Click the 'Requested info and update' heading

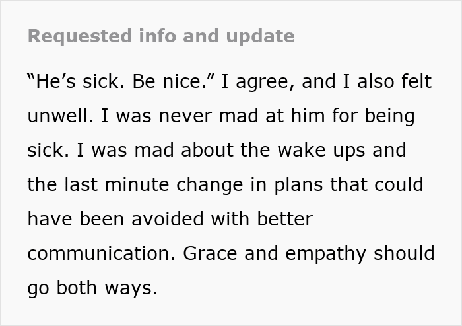pyautogui.click(x=161, y=36)
